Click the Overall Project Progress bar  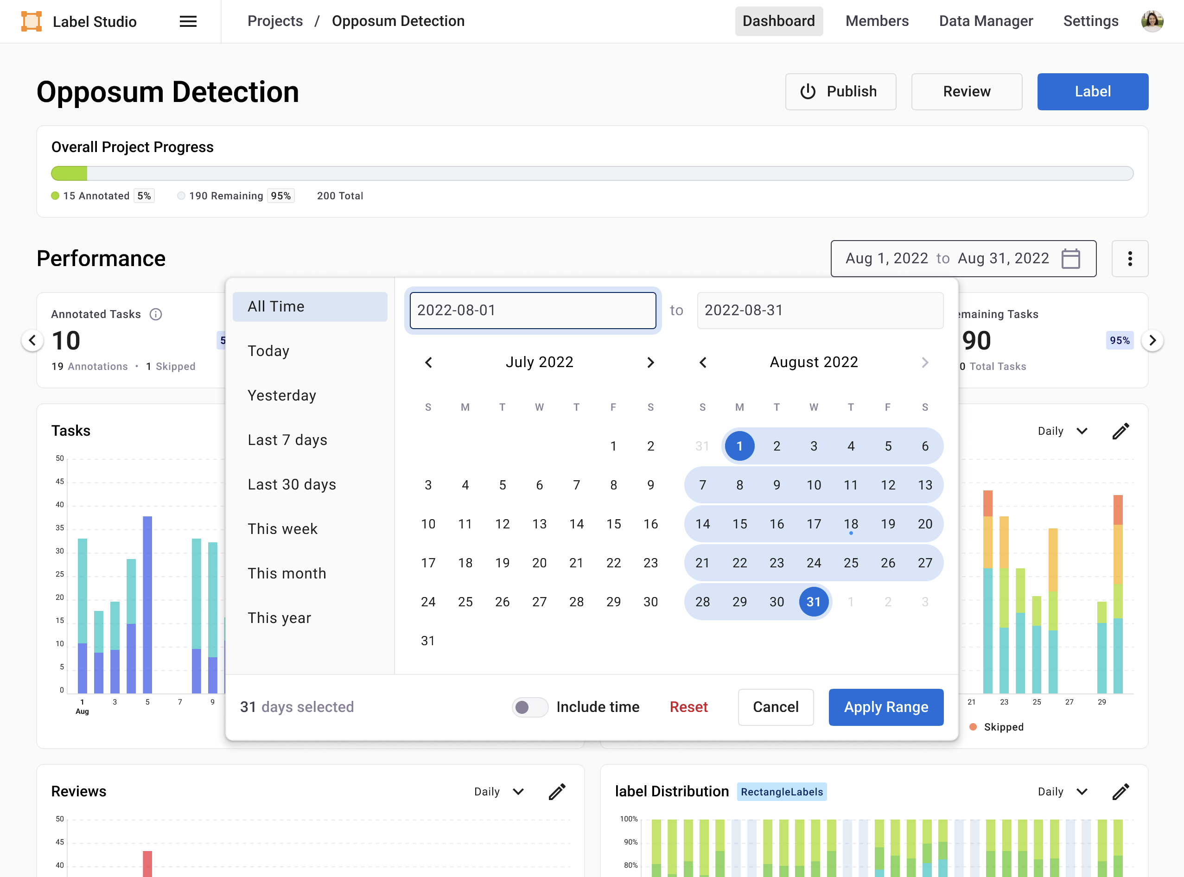click(x=592, y=174)
